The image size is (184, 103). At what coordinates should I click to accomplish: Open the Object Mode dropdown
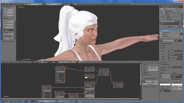point(29,62)
